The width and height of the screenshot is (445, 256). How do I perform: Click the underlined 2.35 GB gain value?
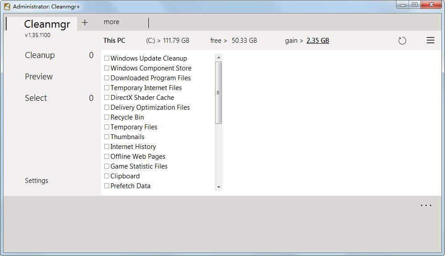tap(318, 41)
